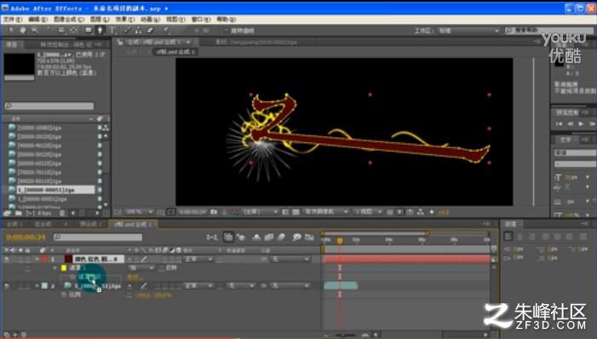Image resolution: width=597 pixels, height=339 pixels.
Task: Select the Zoom magnifier tool
Action: [35, 30]
